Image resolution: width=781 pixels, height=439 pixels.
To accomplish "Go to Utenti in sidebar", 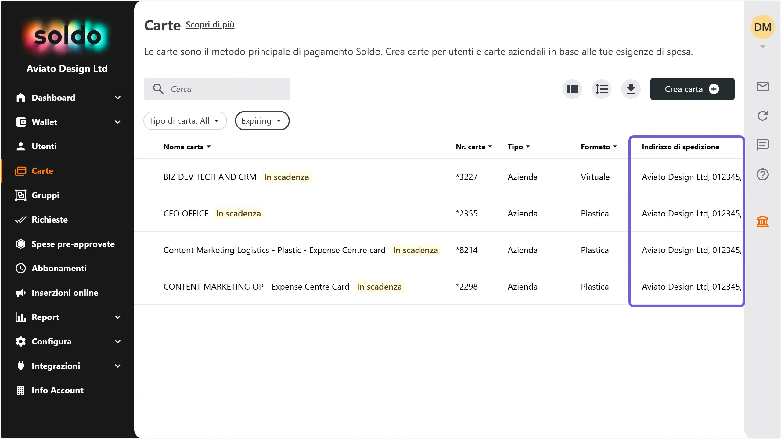I will (44, 146).
